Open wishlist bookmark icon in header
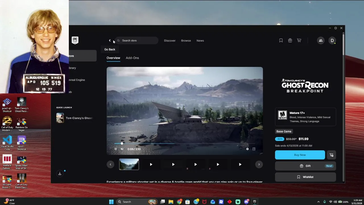The width and height of the screenshot is (364, 205). pyautogui.click(x=281, y=40)
